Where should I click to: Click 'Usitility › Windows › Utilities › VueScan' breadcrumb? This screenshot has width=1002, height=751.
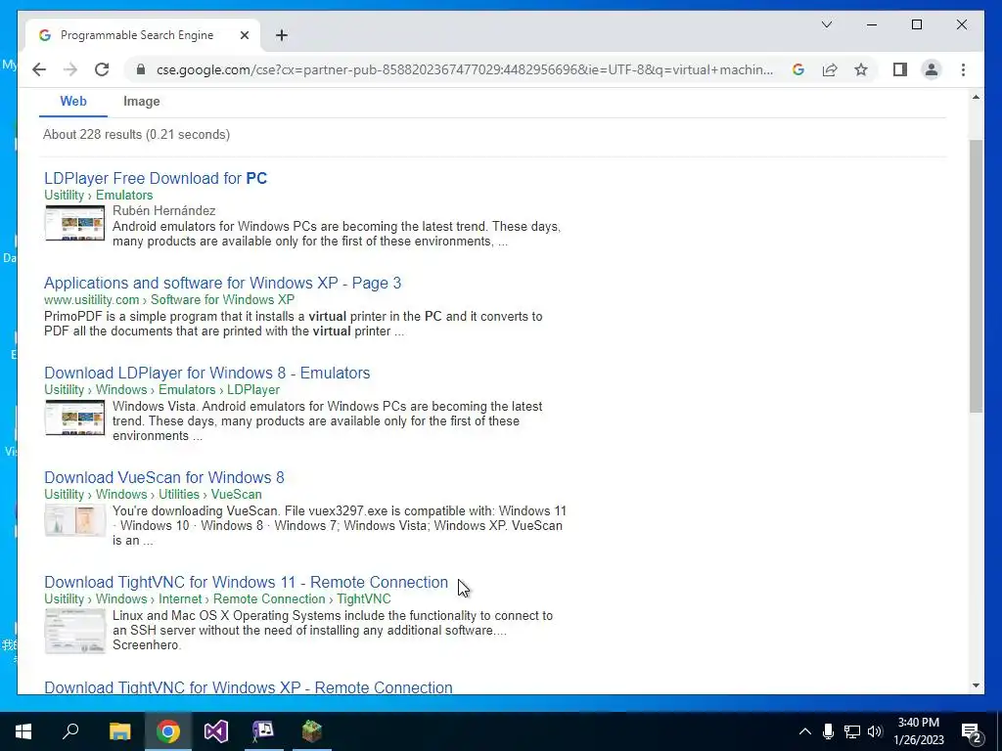[153, 494]
